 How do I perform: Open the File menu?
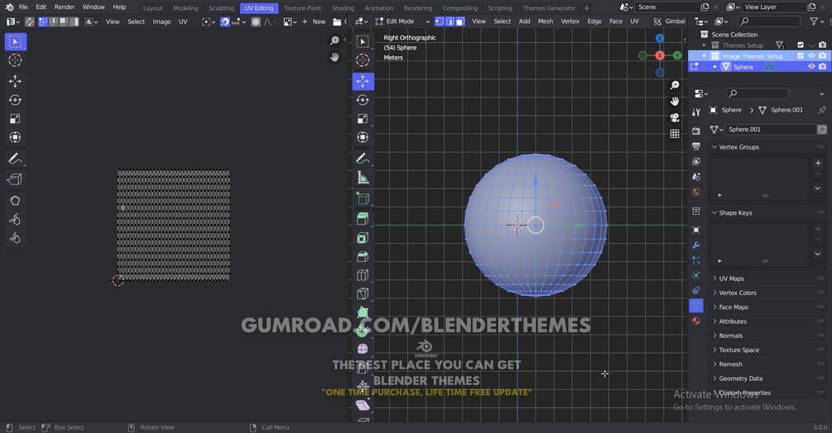pyautogui.click(x=23, y=7)
